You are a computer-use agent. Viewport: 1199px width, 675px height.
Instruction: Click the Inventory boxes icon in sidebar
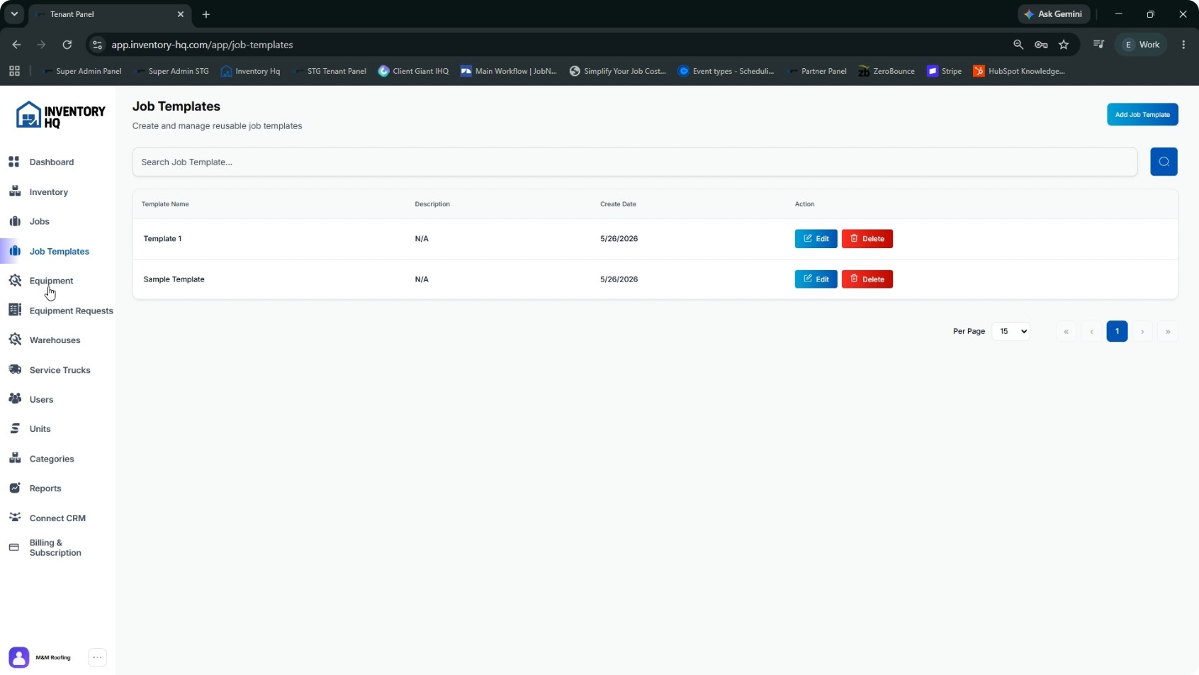tap(14, 191)
